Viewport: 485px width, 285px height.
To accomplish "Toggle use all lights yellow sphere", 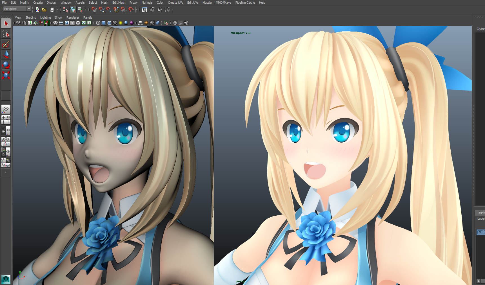I will pos(121,23).
